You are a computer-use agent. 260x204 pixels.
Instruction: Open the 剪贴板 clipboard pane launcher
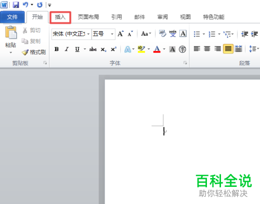[x=45, y=63]
